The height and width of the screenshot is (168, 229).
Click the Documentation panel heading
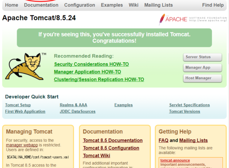(103, 132)
